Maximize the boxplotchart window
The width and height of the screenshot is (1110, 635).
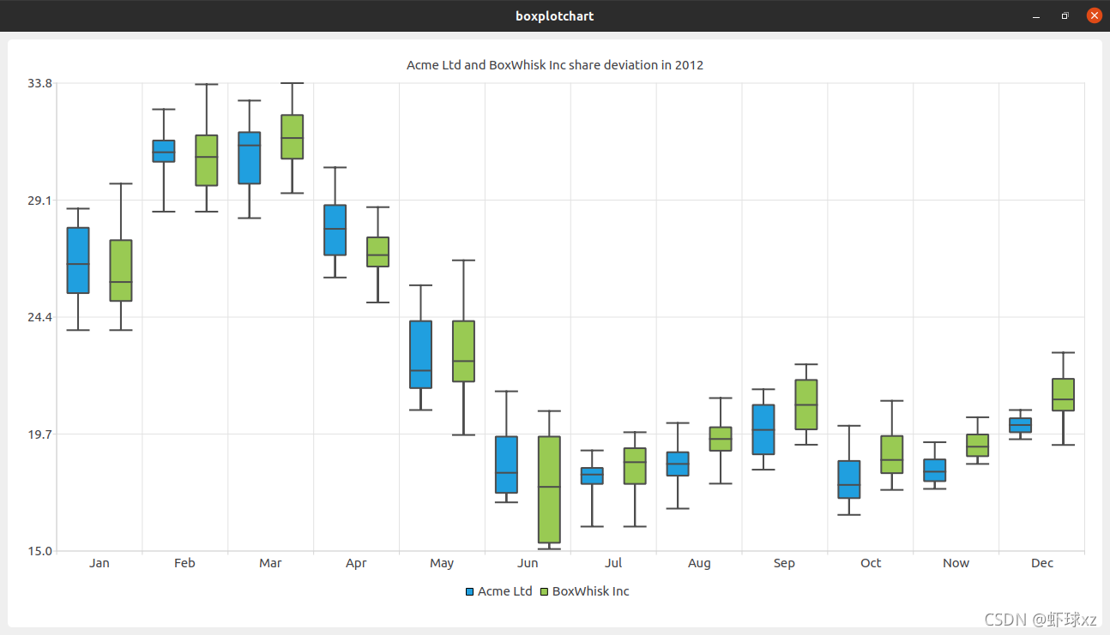point(1065,15)
